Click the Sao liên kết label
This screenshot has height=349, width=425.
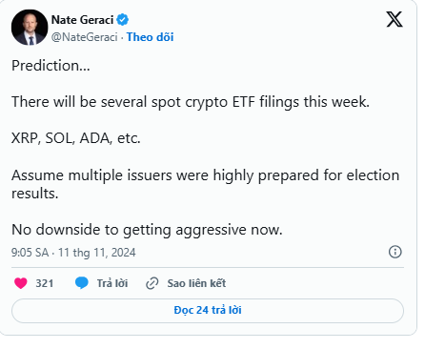coord(196,283)
